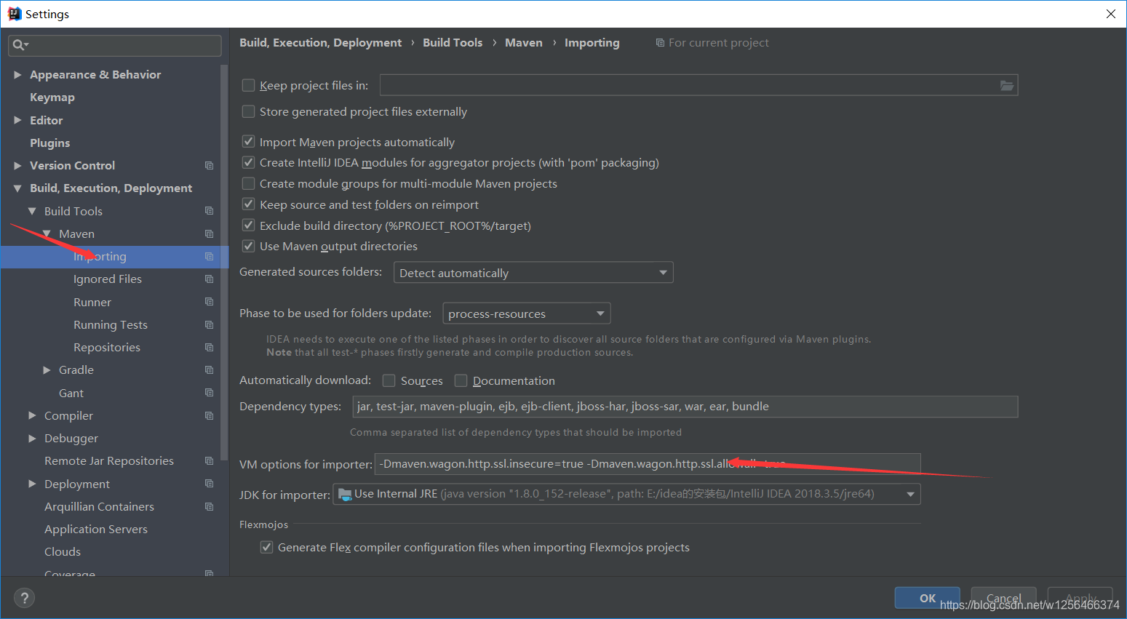The height and width of the screenshot is (619, 1127).
Task: Click project-level icon beside Ignored Files
Action: click(x=209, y=279)
